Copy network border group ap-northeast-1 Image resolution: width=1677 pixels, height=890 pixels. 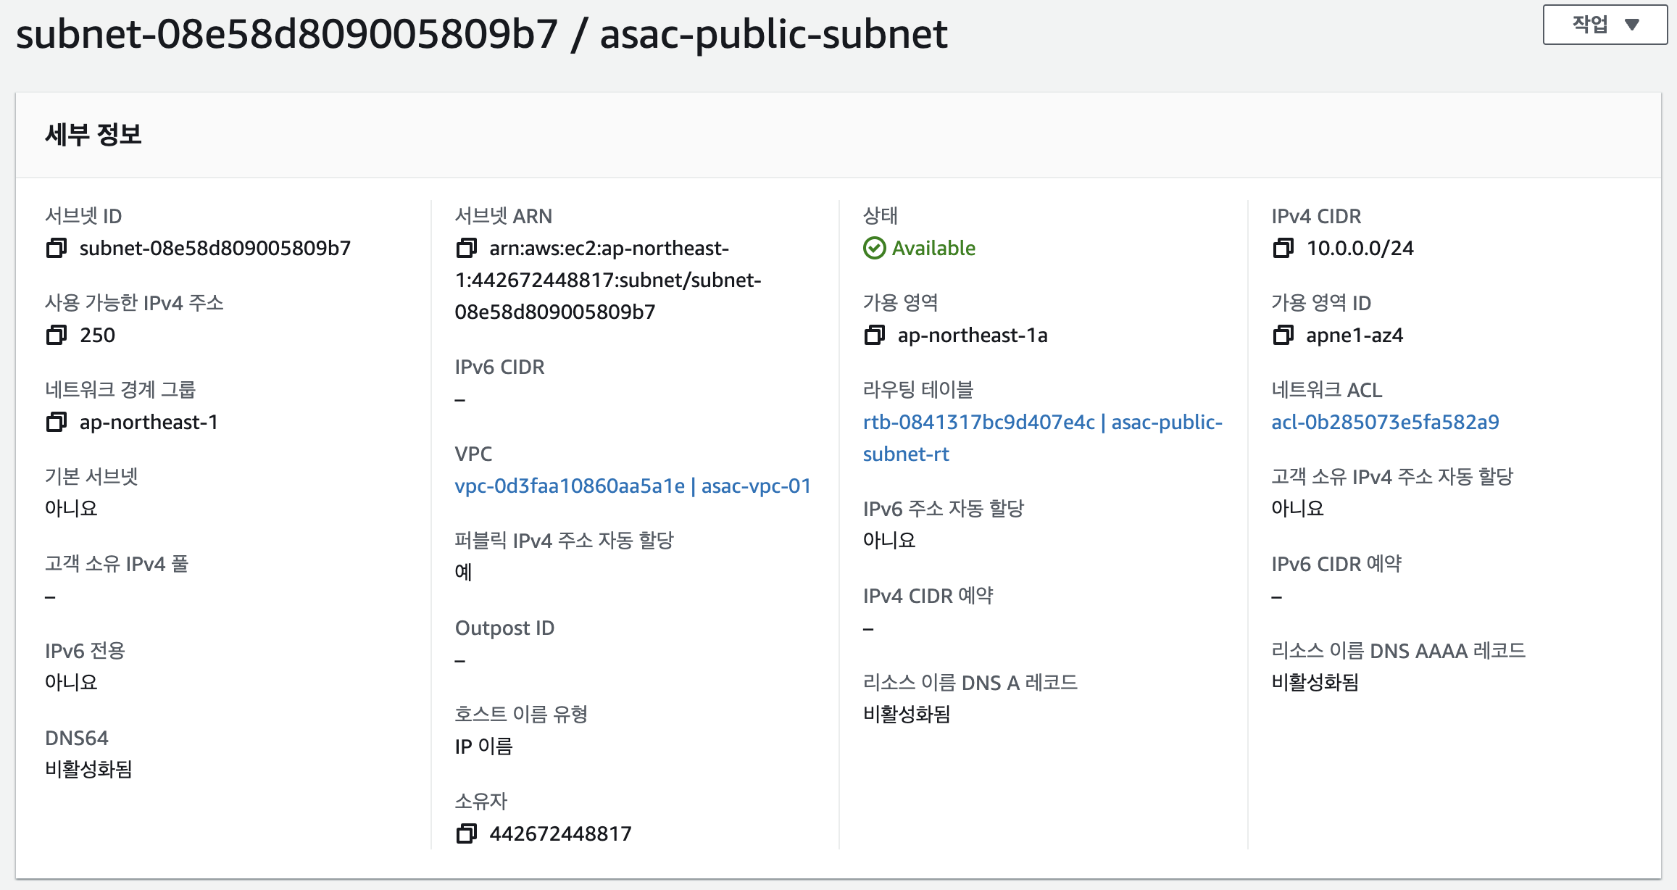[57, 423]
